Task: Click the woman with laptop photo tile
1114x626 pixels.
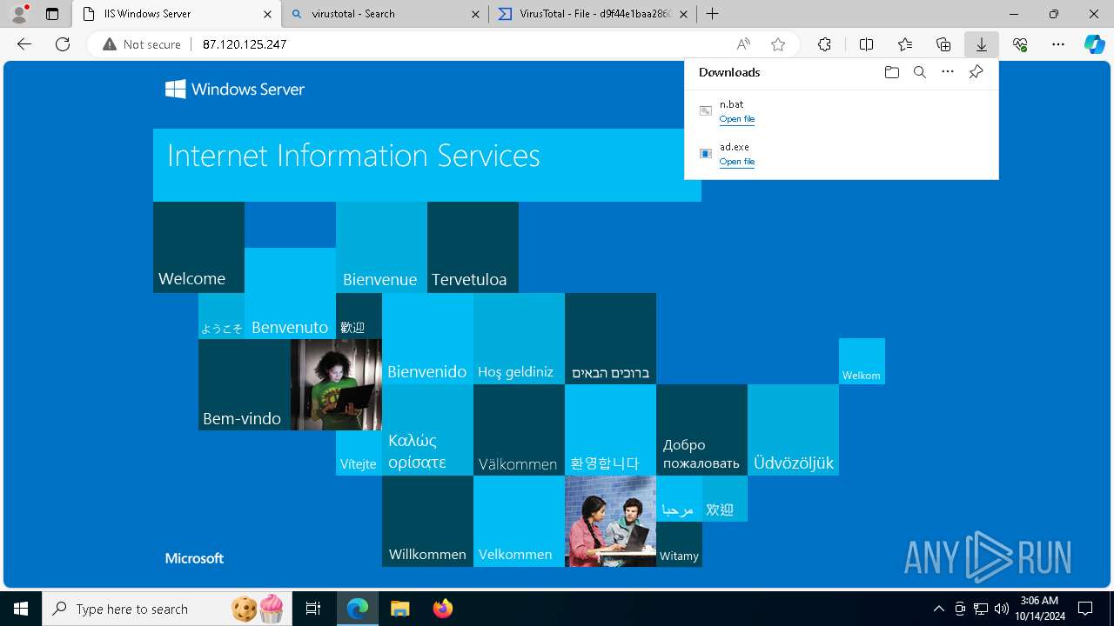Action: (336, 384)
